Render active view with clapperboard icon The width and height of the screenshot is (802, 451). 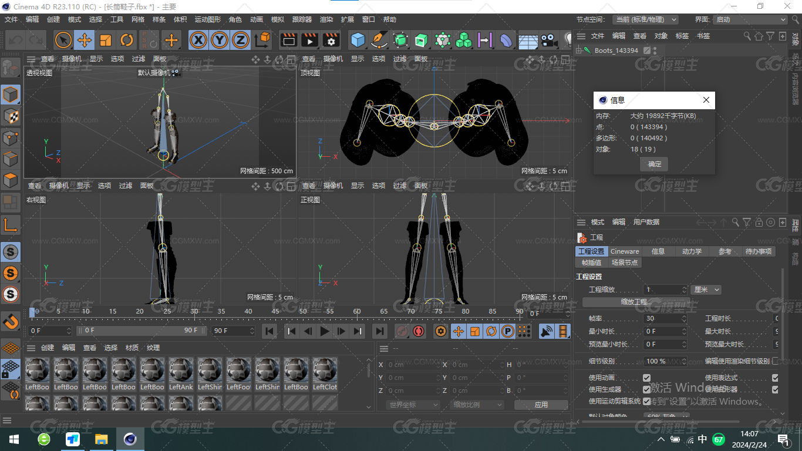point(288,40)
